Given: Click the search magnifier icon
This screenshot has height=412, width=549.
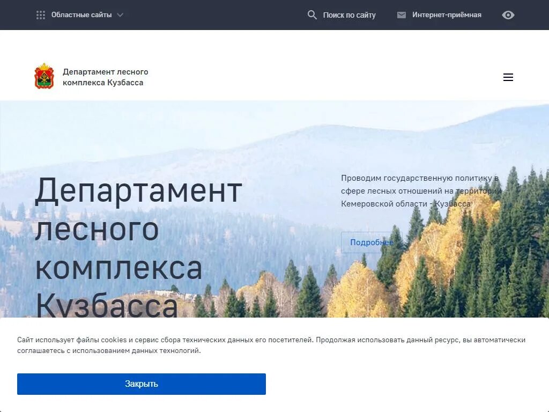Looking at the screenshot, I should (x=312, y=14).
